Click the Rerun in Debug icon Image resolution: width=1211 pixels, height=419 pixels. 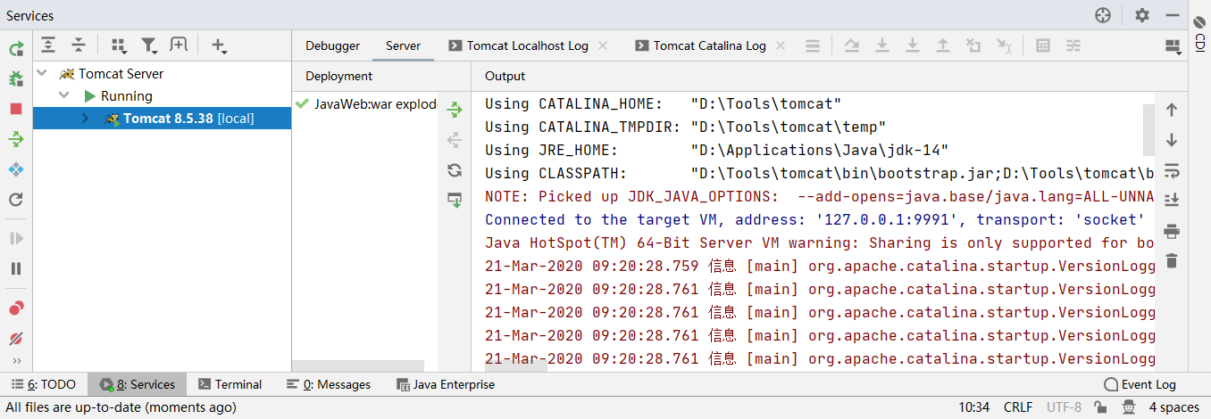tap(16, 79)
